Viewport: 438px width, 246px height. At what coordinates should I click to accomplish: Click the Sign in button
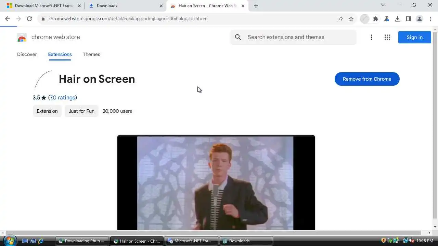415,37
